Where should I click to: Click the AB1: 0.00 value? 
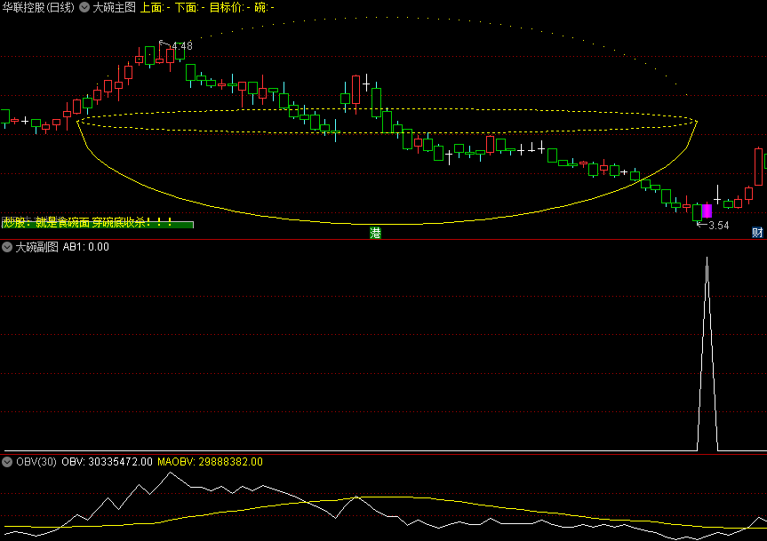coord(86,247)
